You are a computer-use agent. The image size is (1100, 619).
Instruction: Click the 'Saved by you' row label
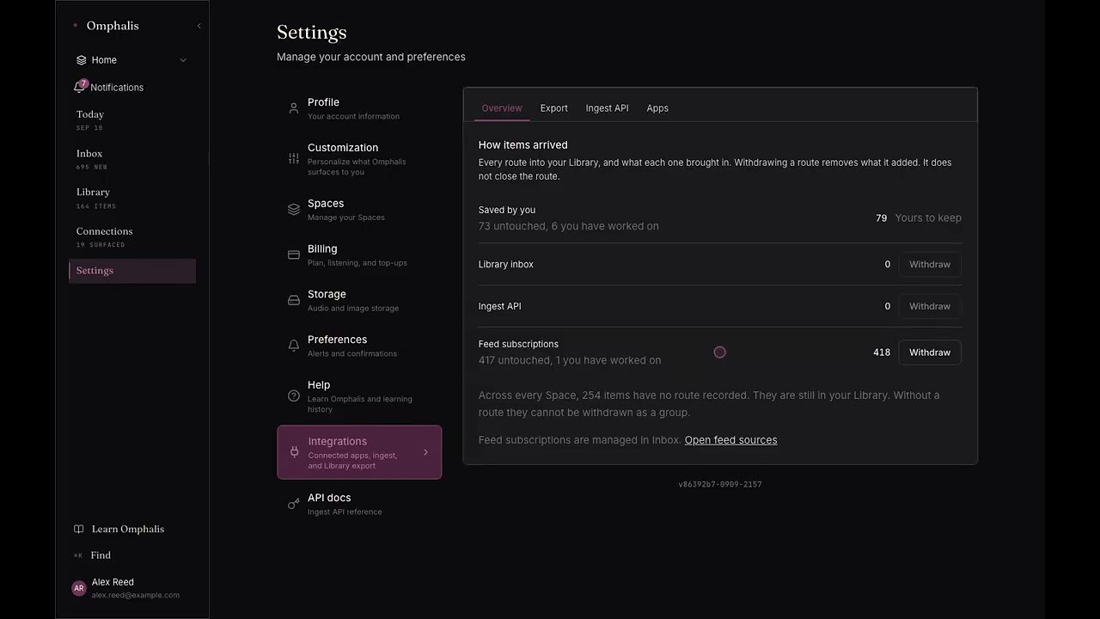pos(507,210)
